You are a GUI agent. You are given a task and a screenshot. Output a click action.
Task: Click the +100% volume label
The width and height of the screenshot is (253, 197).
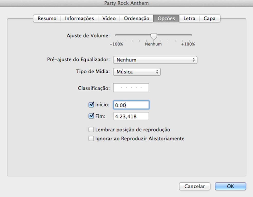188,44
